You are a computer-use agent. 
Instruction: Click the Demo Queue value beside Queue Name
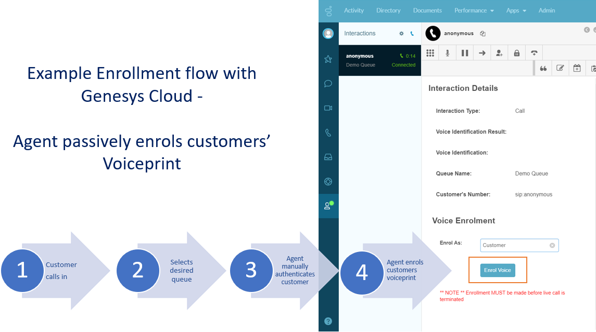click(x=531, y=174)
